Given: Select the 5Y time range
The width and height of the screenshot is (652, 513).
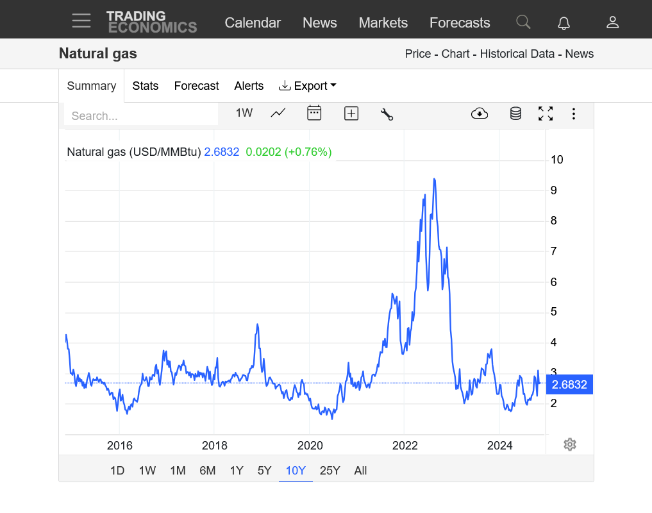Looking at the screenshot, I should click(x=264, y=471).
